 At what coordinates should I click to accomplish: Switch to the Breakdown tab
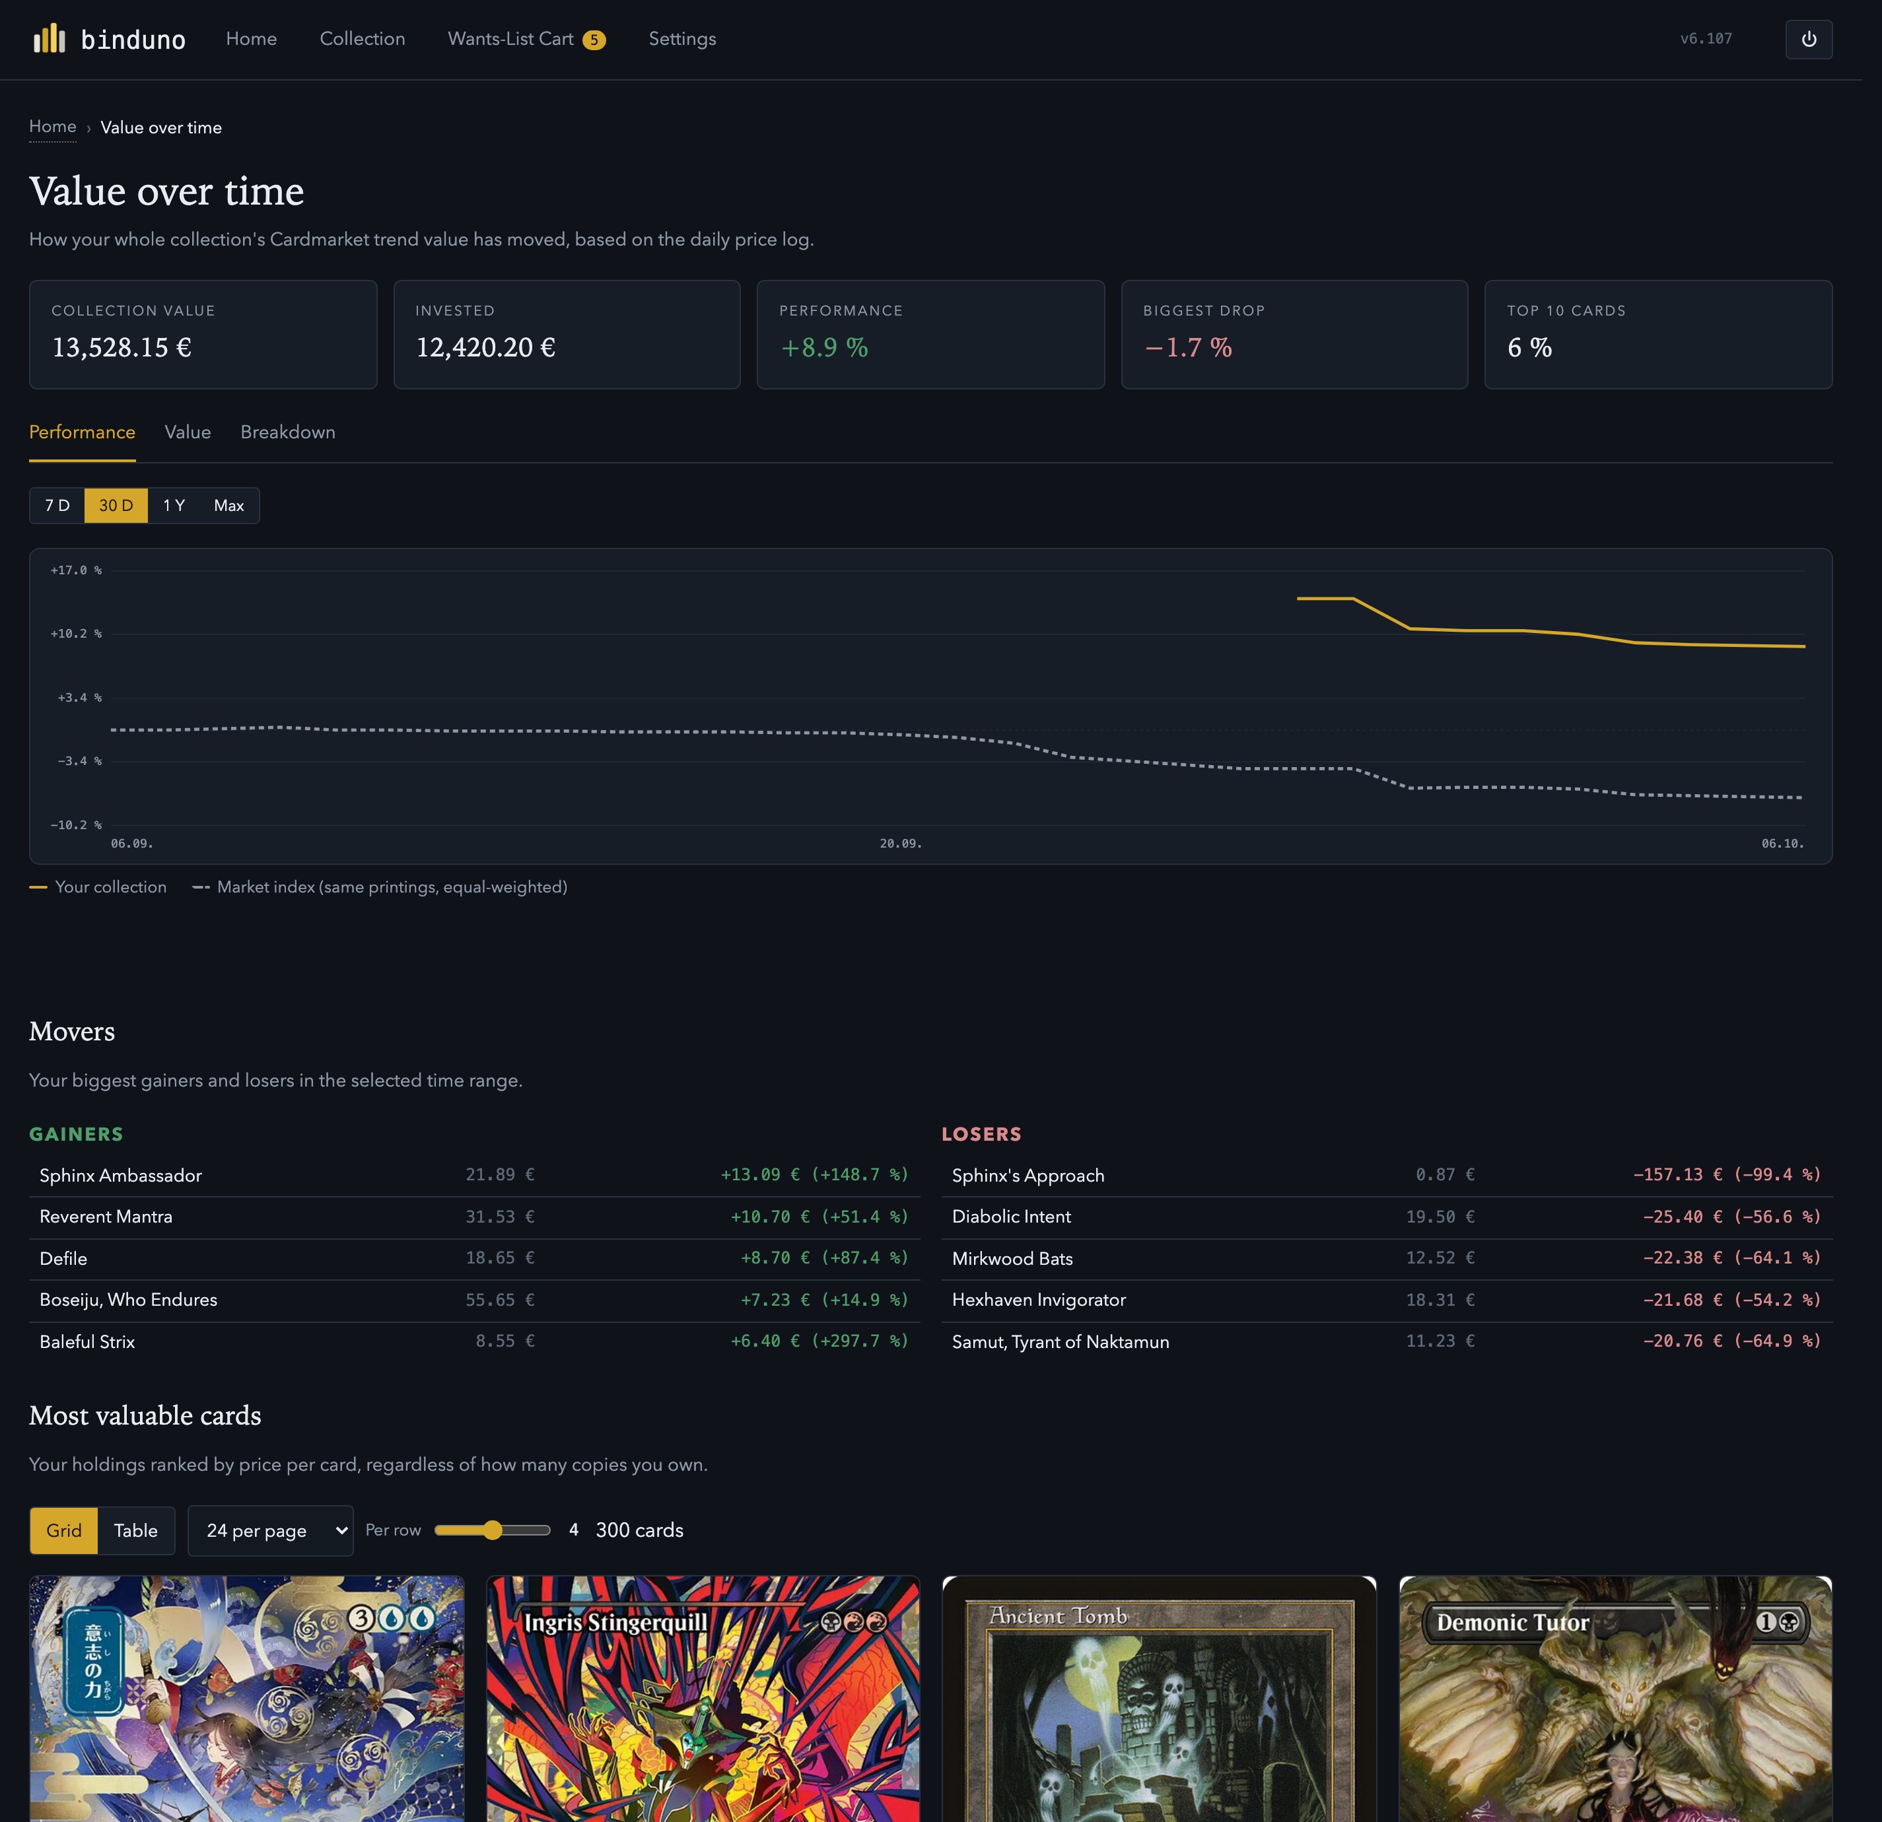tap(287, 432)
